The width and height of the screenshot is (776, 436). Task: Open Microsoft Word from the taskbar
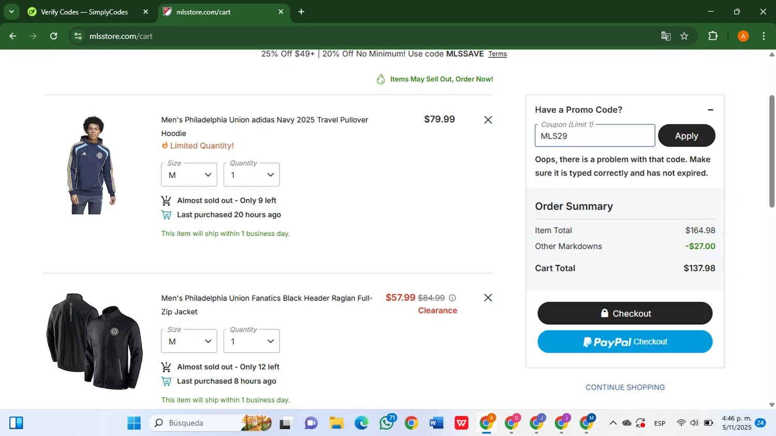pyautogui.click(x=437, y=423)
